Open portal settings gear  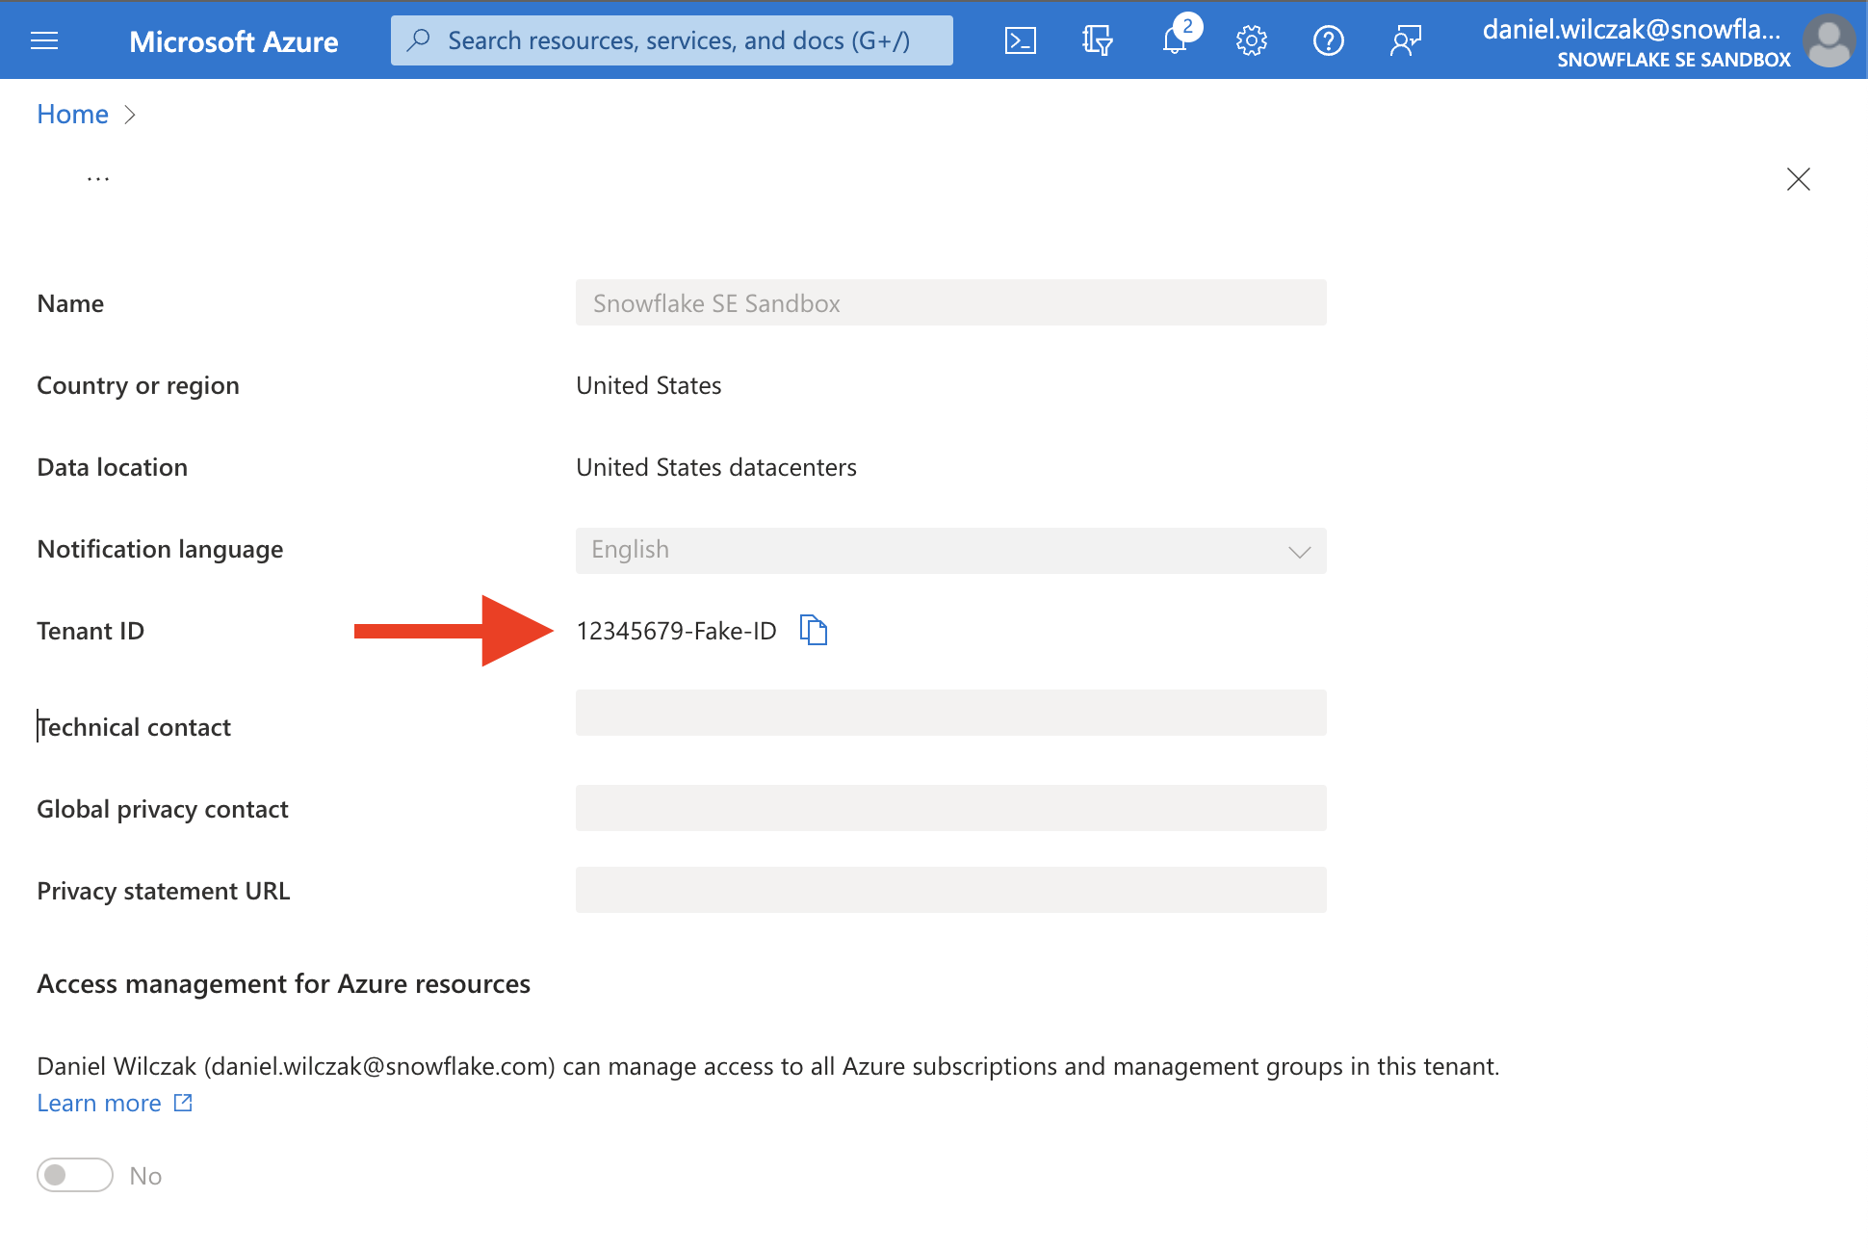pos(1252,40)
